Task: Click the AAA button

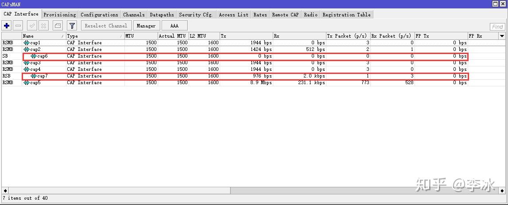Action: pyautogui.click(x=175, y=26)
